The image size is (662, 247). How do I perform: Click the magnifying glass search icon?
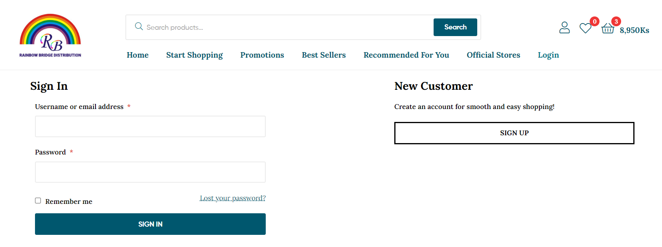pyautogui.click(x=139, y=26)
